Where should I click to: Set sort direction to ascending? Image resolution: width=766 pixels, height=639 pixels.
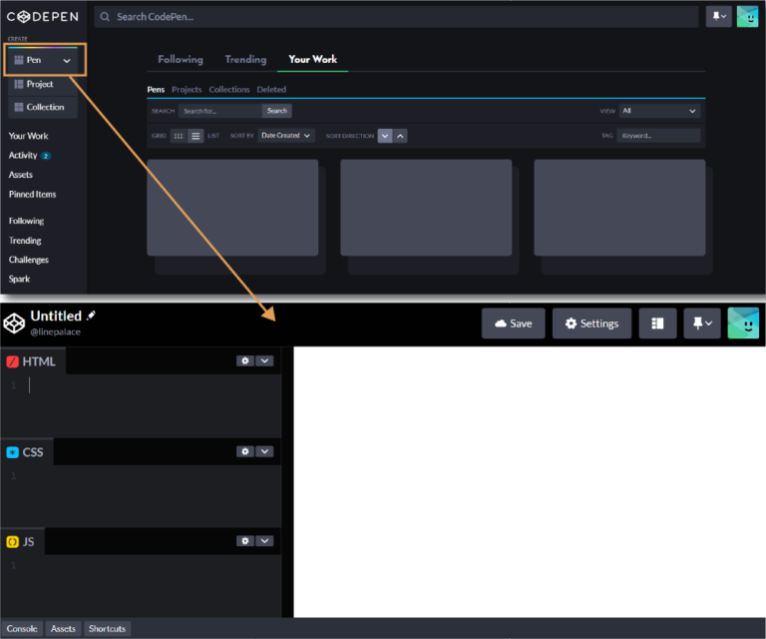pyautogui.click(x=400, y=136)
